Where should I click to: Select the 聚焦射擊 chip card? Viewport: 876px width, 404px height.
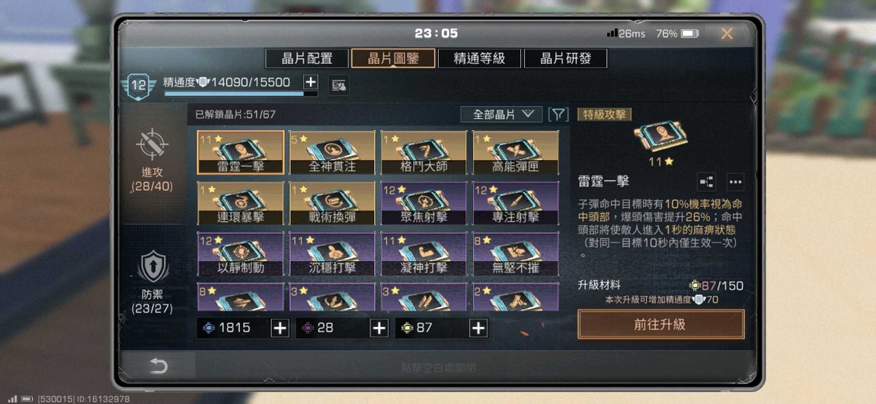point(424,203)
